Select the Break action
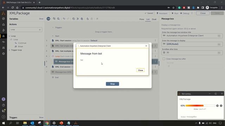The image size is (225, 126). (19, 47)
